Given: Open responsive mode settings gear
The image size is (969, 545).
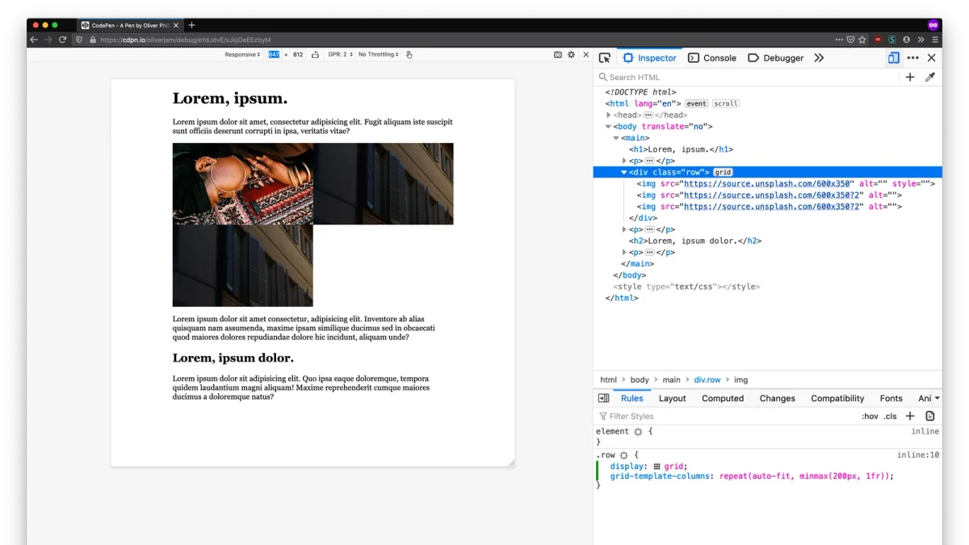Looking at the screenshot, I should coord(572,55).
